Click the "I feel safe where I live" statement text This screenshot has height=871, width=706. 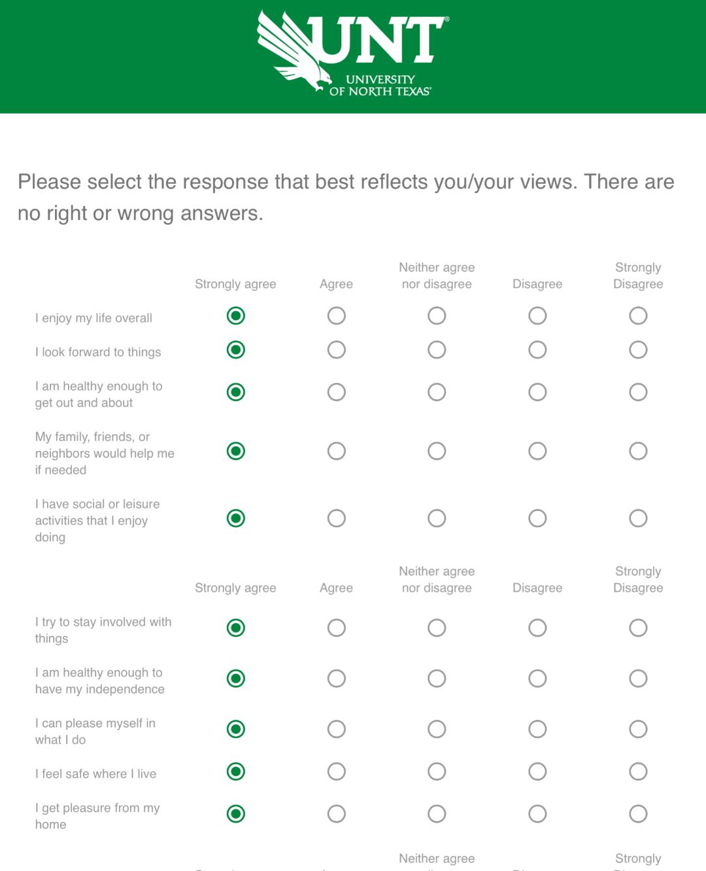coord(96,773)
